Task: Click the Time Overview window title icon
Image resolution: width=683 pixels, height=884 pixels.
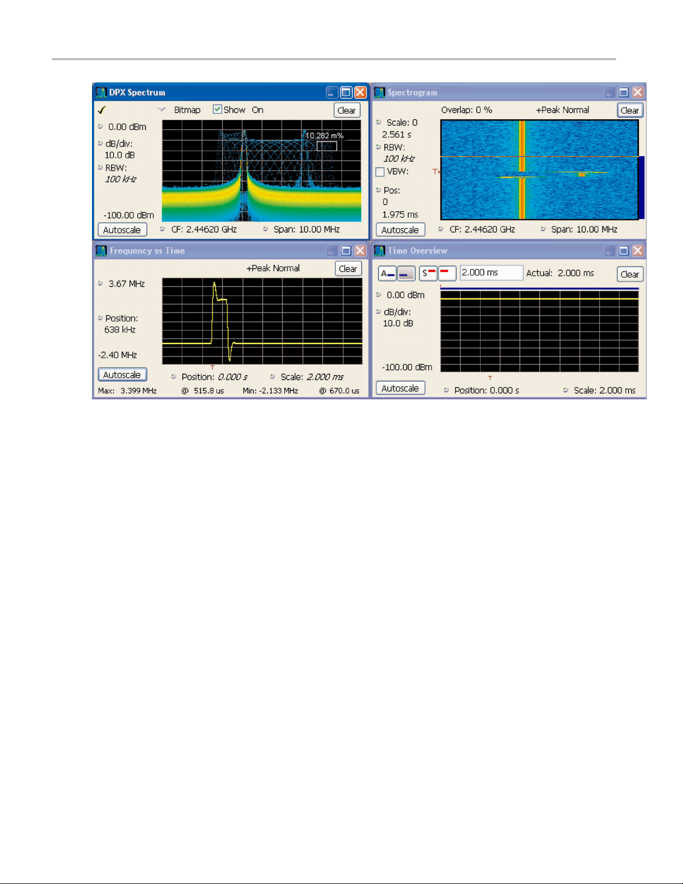Action: point(380,250)
